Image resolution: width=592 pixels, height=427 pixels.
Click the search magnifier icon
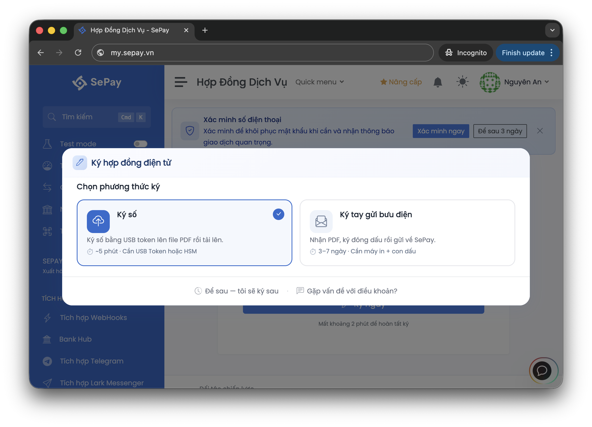click(52, 117)
